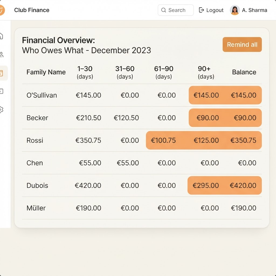Screen dimensions: 276x276
Task: Sort by the Balance column header
Action: coord(244,72)
